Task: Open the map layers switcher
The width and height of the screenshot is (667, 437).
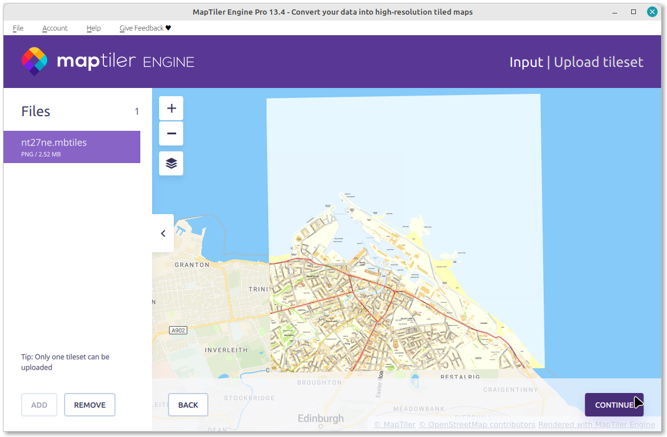Action: pos(171,163)
